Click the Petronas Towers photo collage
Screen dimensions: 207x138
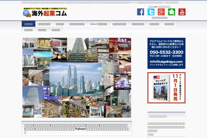pos(77,78)
